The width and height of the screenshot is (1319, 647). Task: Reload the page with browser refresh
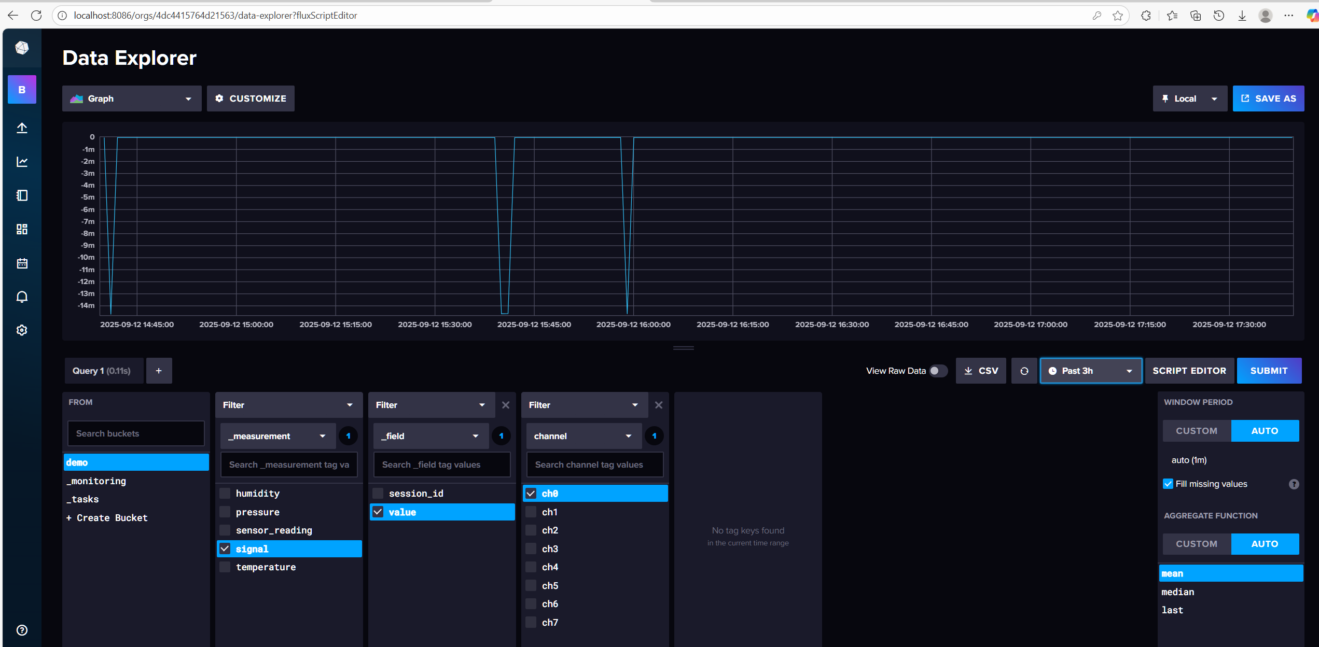(x=36, y=16)
